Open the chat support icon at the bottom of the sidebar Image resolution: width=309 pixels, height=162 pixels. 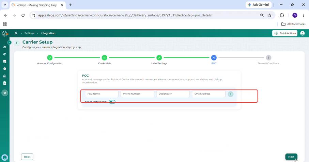[x=5, y=157]
